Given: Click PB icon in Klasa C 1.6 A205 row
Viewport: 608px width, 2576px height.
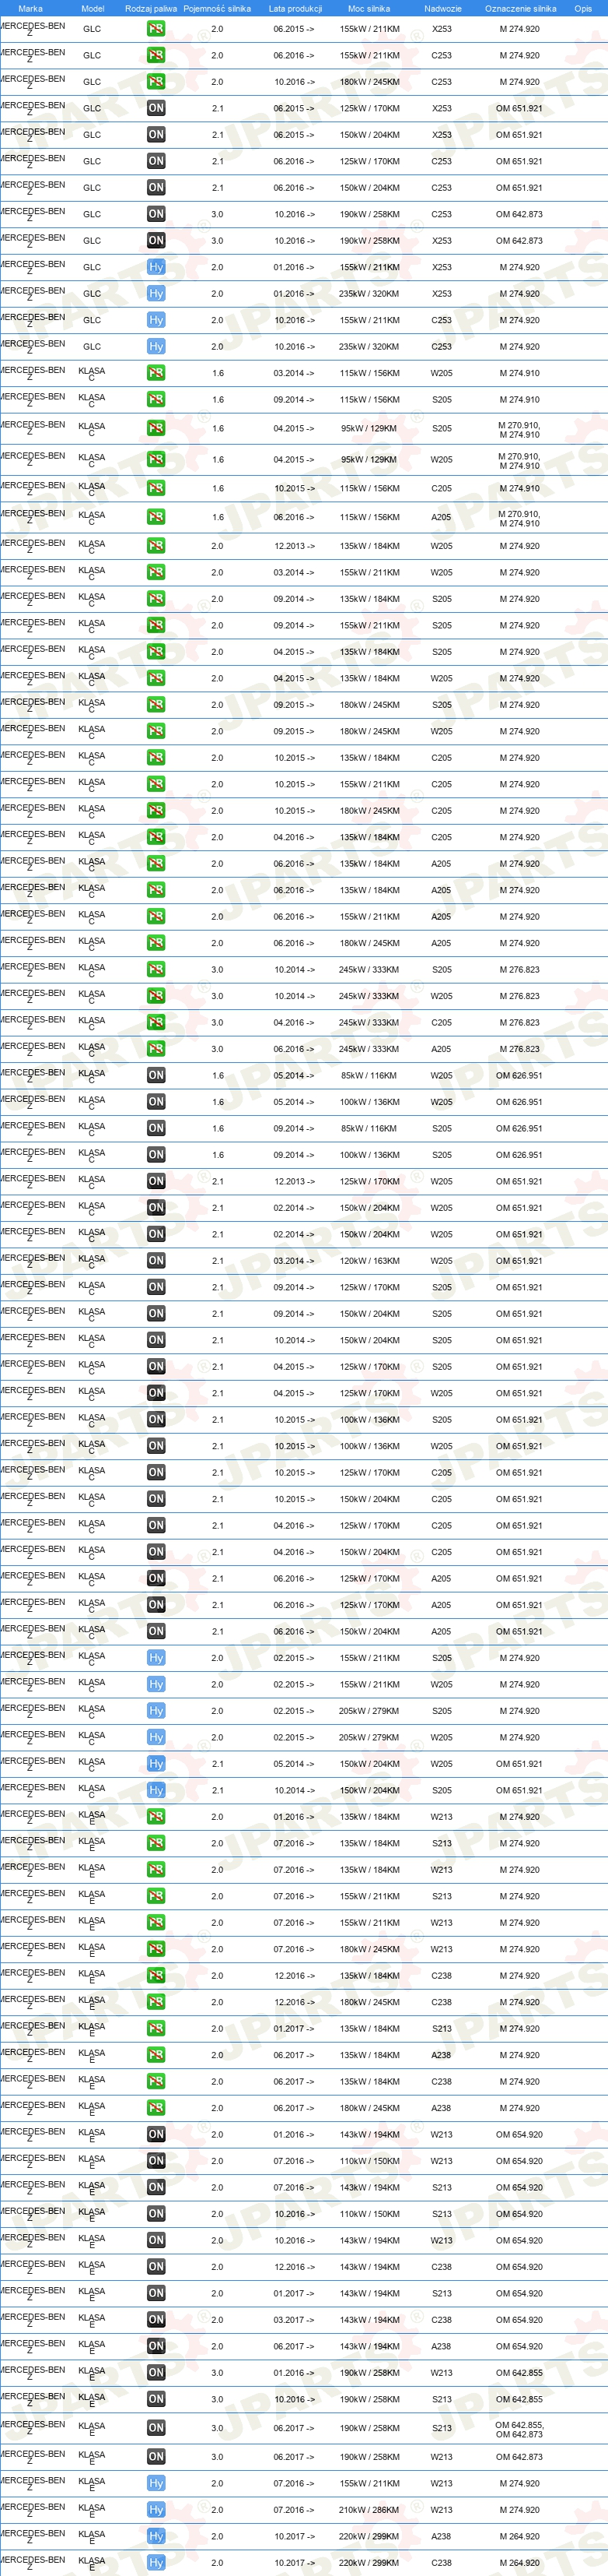Looking at the screenshot, I should click(155, 517).
